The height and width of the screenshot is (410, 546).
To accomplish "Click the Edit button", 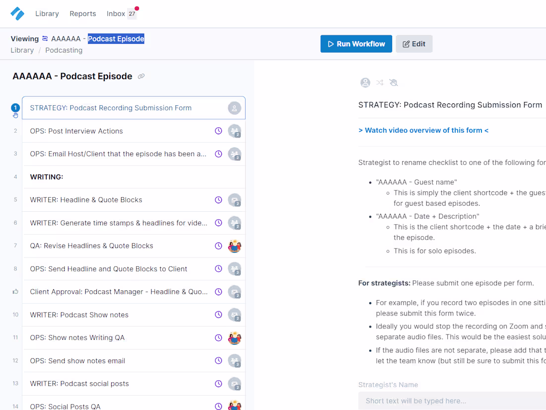I will pos(414,44).
